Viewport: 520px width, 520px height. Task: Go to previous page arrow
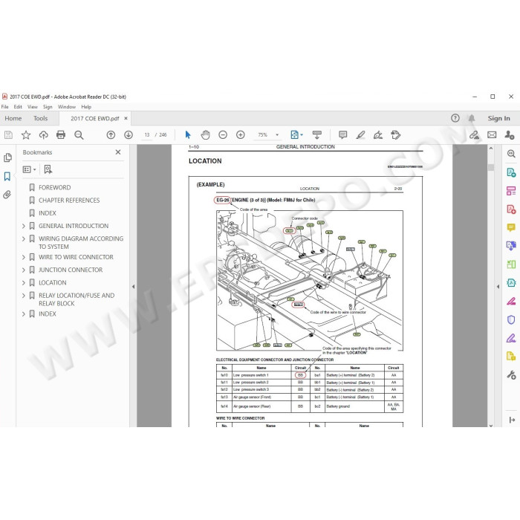click(x=111, y=135)
